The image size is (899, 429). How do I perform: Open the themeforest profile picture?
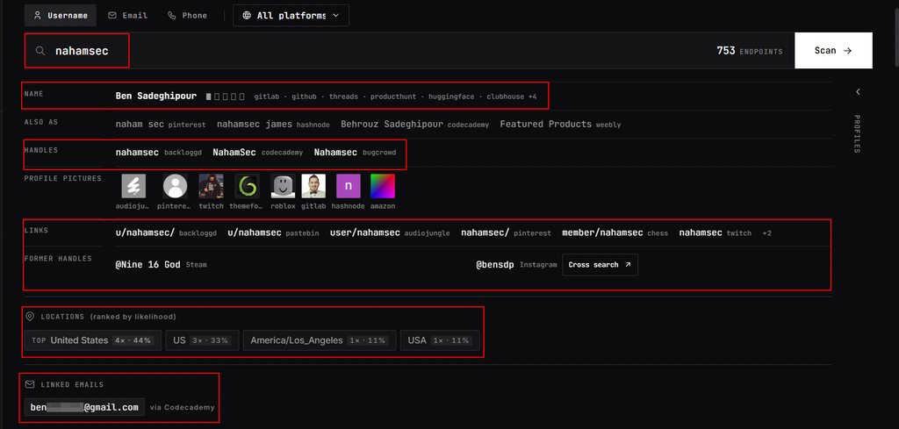(247, 186)
